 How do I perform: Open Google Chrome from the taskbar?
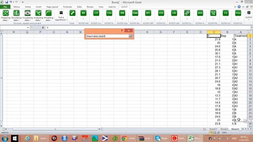coord(128,138)
